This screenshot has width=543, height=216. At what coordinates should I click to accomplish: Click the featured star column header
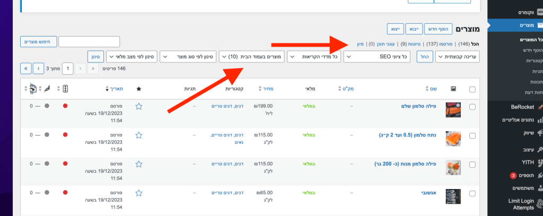click(x=139, y=89)
